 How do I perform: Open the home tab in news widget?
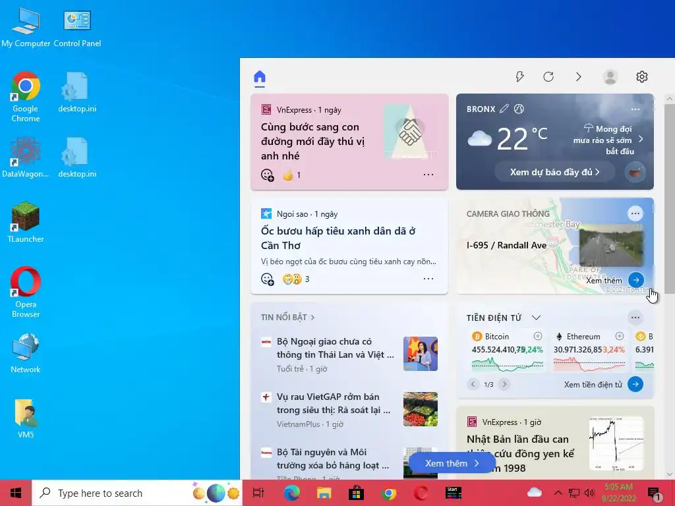point(260,78)
